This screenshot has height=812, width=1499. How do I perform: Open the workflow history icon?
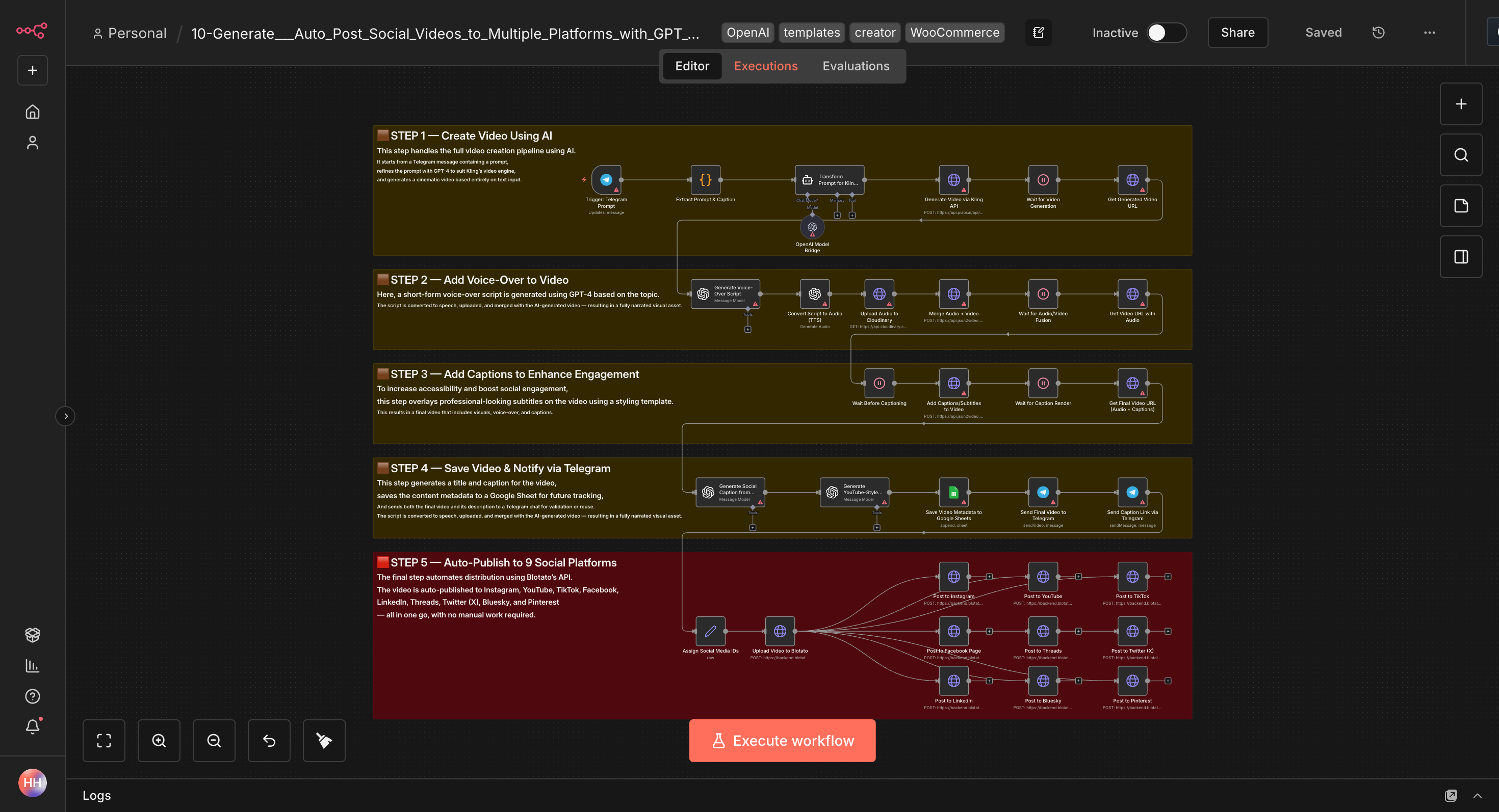1379,33
